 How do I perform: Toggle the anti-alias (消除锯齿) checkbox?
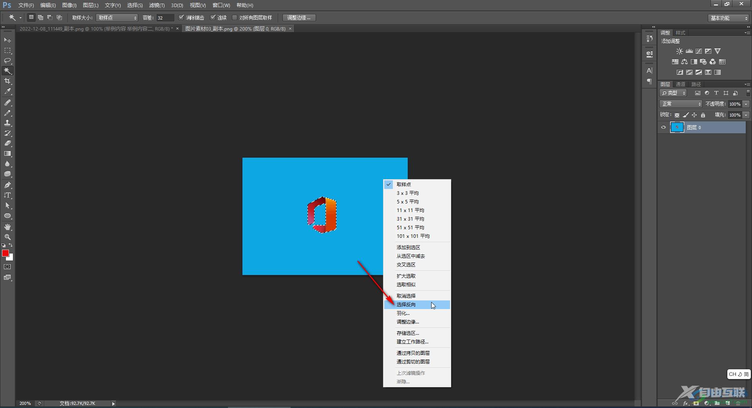181,18
